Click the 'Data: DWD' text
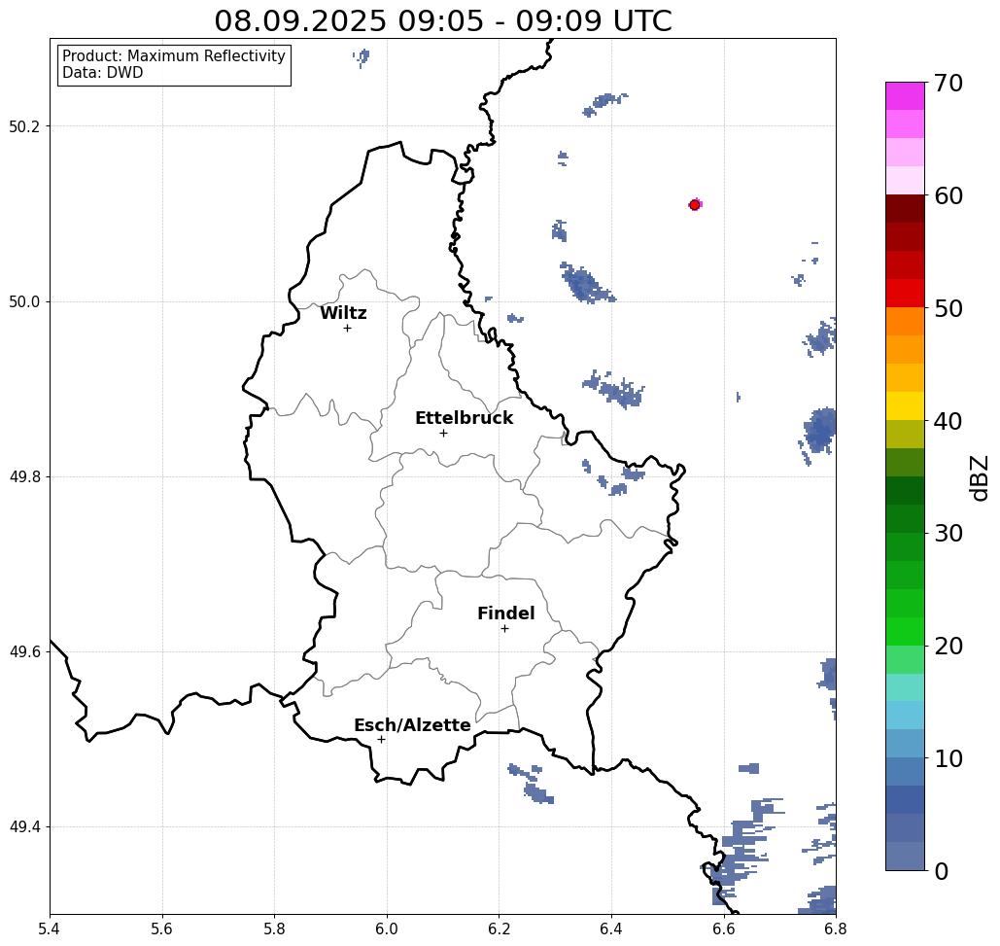This screenshot has height=946, width=1000. 103,73
